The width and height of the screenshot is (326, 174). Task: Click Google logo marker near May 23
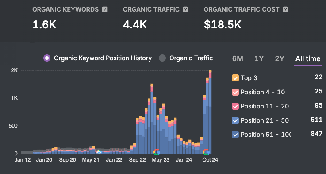[157, 152]
